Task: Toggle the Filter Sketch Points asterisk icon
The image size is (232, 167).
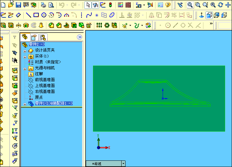Action: tap(15, 123)
